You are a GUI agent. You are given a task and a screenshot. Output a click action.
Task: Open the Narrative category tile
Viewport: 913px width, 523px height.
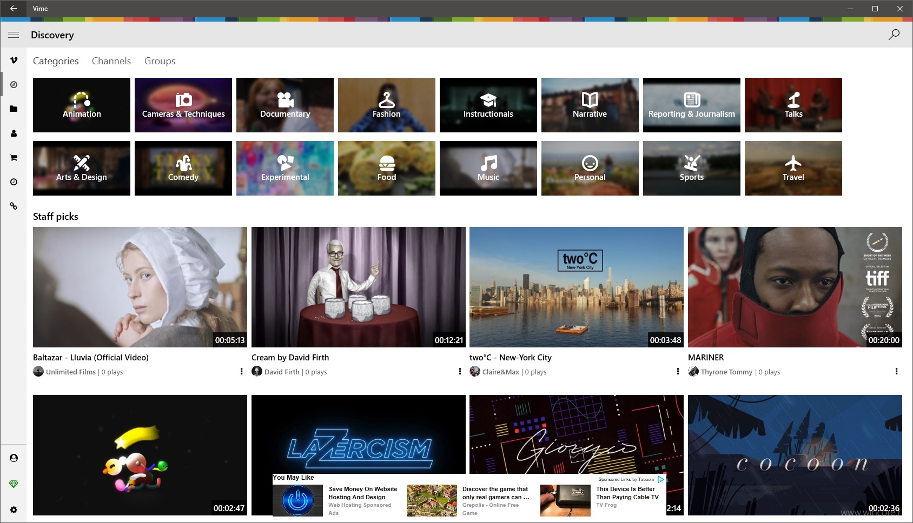(590, 105)
